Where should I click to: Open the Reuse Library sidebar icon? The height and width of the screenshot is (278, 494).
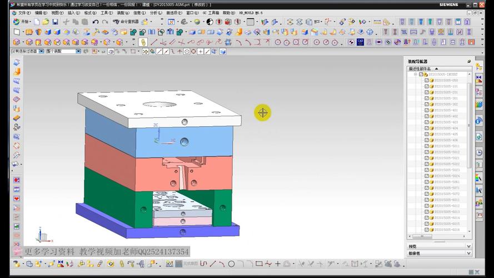(x=479, y=105)
